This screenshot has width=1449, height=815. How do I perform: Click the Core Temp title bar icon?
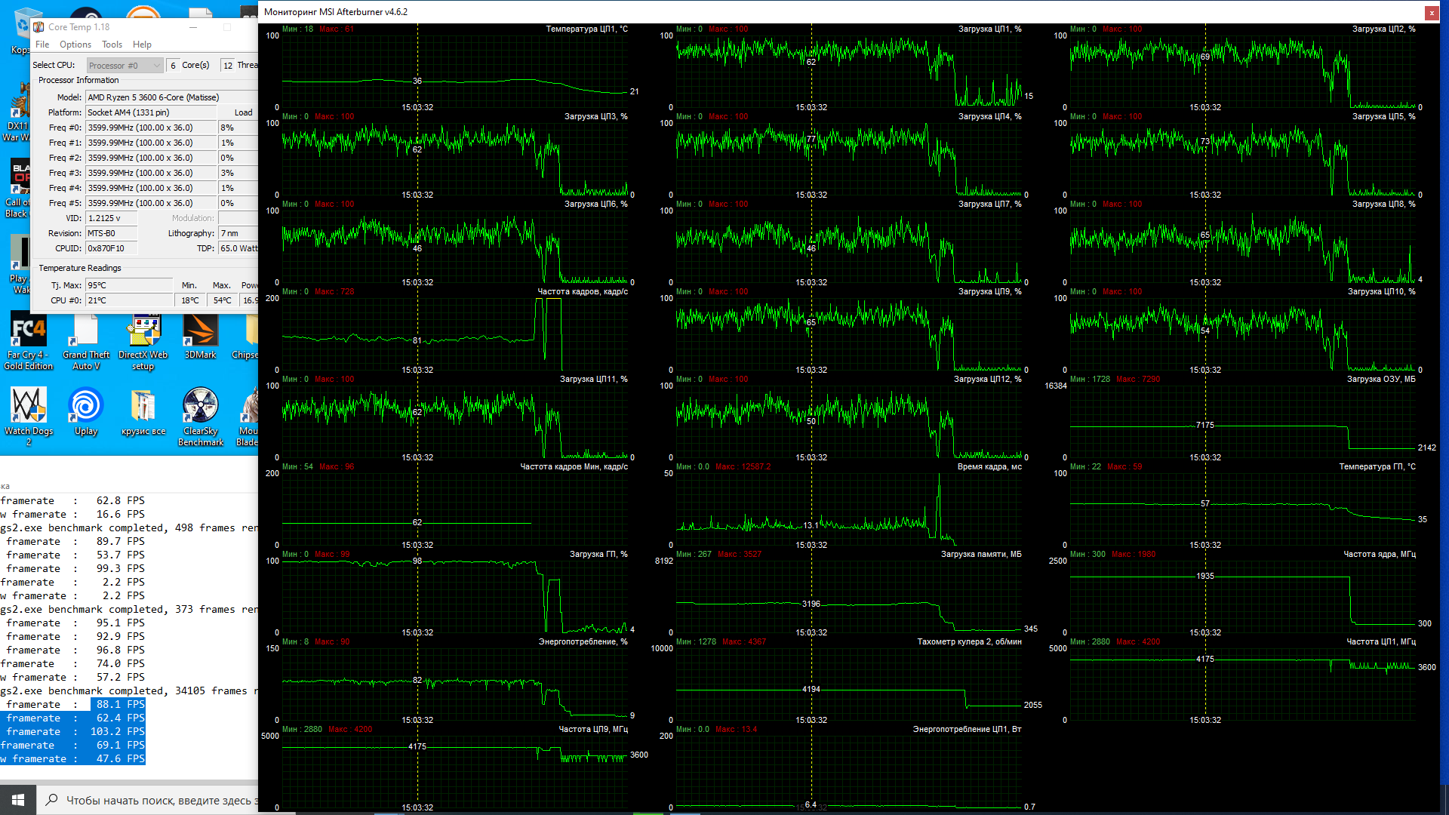[x=38, y=27]
